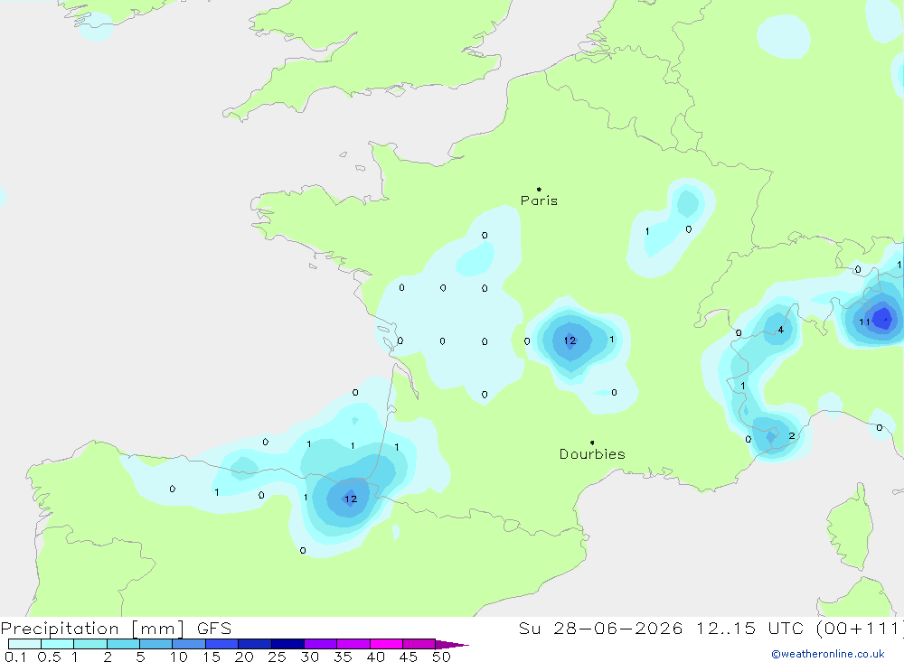Select the black dot marking Paris

pos(539,189)
